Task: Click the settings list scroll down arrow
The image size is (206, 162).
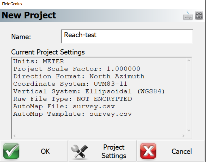Action: (189, 130)
